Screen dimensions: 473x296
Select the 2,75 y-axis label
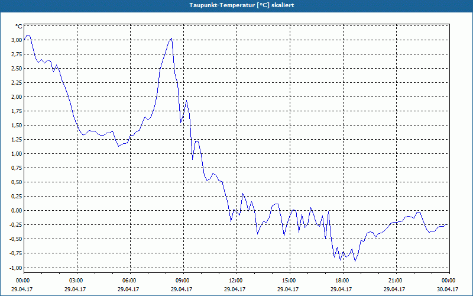(17, 54)
